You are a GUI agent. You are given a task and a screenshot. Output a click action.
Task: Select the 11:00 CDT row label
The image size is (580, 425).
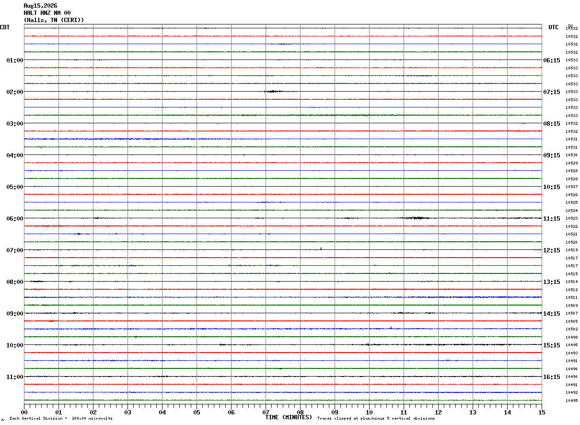pyautogui.click(x=14, y=377)
